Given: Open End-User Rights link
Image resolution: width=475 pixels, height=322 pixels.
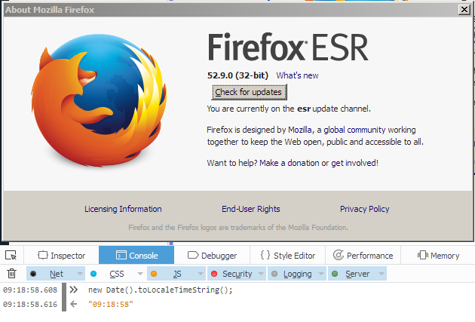Looking at the screenshot, I should click(x=251, y=209).
